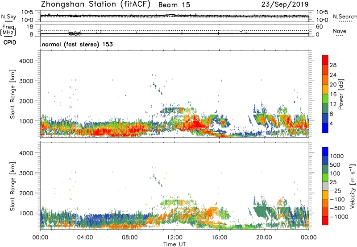Click the 'Nave' legend label
The image size is (357, 247).
(x=339, y=31)
